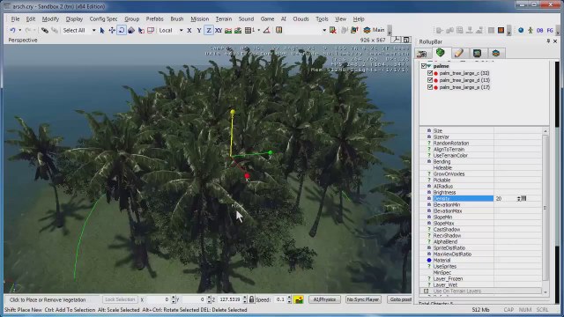Click the blue globe toolbar icon
564x317 pixels.
[x=521, y=31]
